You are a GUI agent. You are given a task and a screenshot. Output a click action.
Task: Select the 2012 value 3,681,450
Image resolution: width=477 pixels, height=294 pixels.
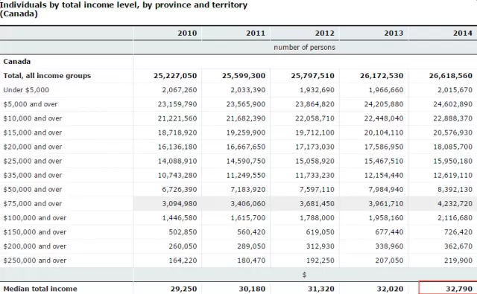pyautogui.click(x=317, y=203)
